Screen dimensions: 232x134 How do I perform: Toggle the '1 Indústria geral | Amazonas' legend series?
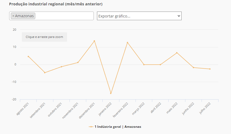coord(118,126)
